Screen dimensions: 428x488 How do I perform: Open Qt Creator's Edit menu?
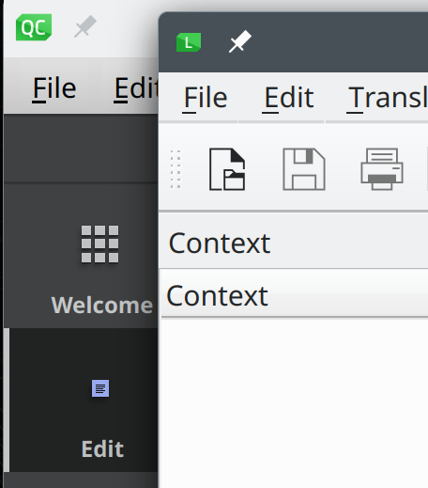click(x=136, y=88)
